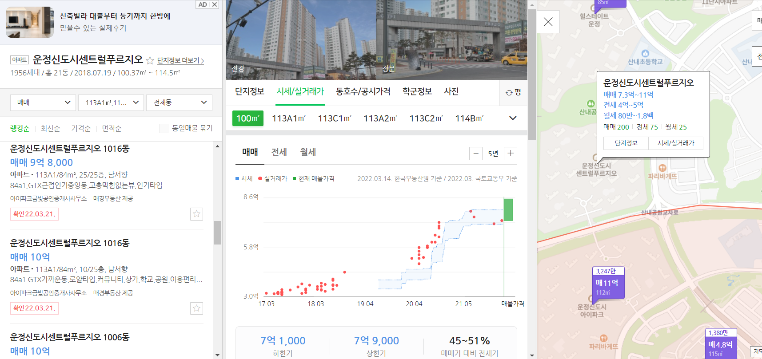Select the 113C2㎡ area type
Viewport: 762px width, 359px height.
pyautogui.click(x=426, y=118)
